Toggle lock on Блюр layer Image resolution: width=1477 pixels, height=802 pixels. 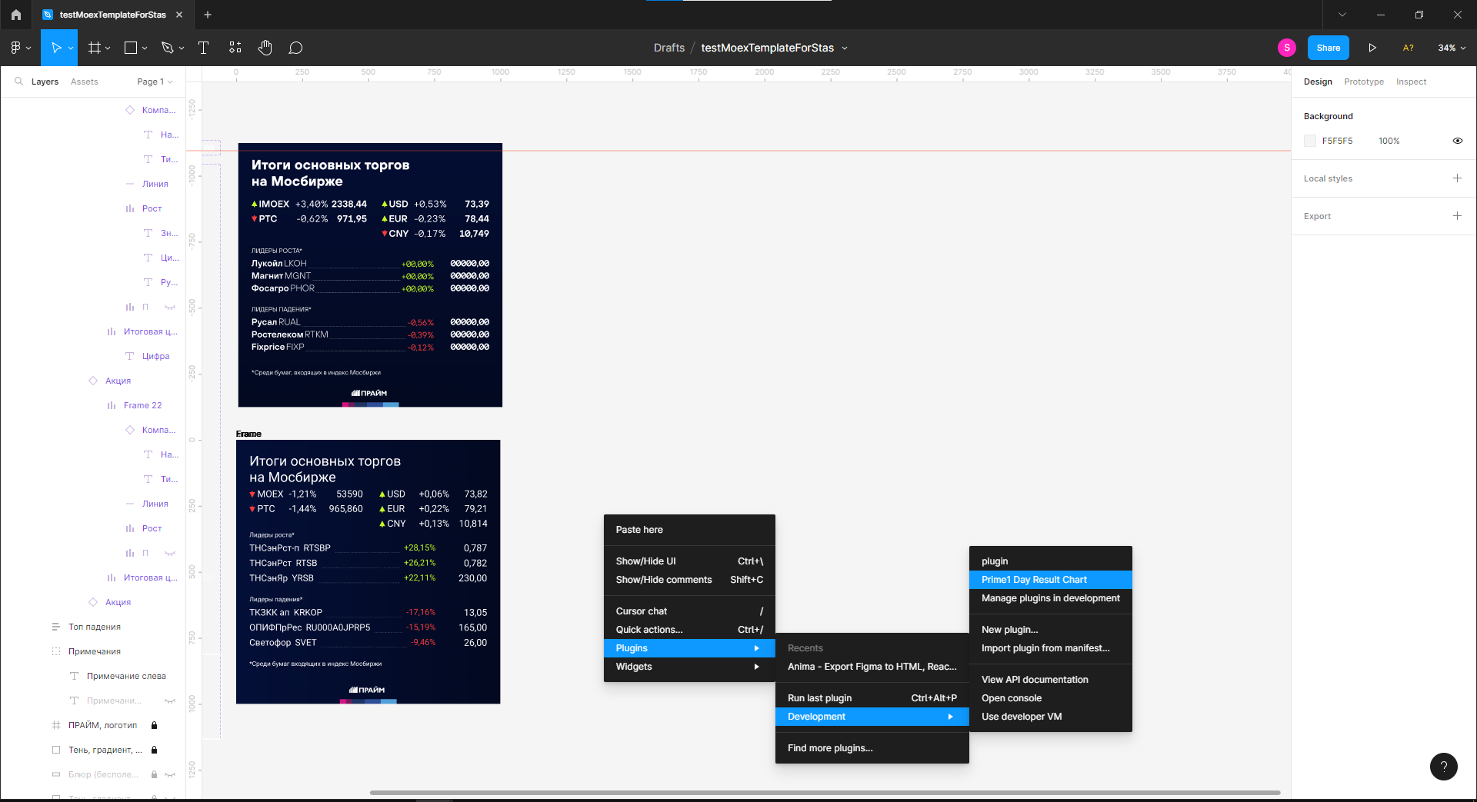[x=154, y=774]
